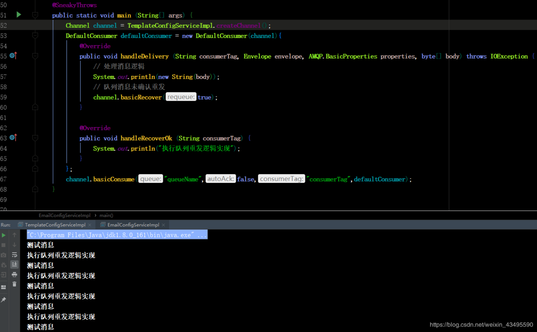Clear all console output with trash icon
Viewport: 537px width, 332px height.
point(14,284)
